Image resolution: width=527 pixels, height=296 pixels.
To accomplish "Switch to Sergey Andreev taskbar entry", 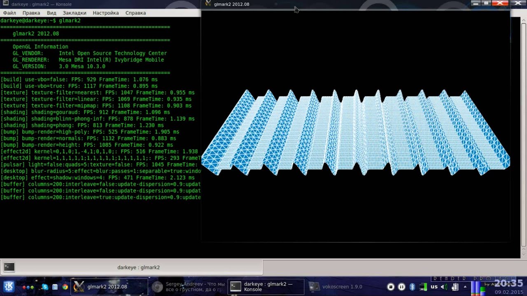I will click(189, 287).
